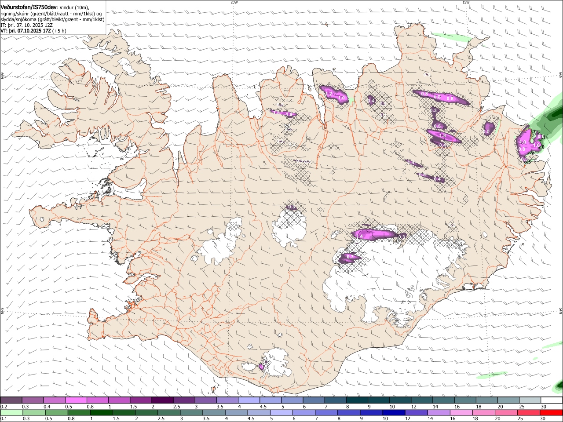Screen dimensions: 563x422
Task: Pick the light grey upper swatch labeled 25
Action: (x=530, y=400)
